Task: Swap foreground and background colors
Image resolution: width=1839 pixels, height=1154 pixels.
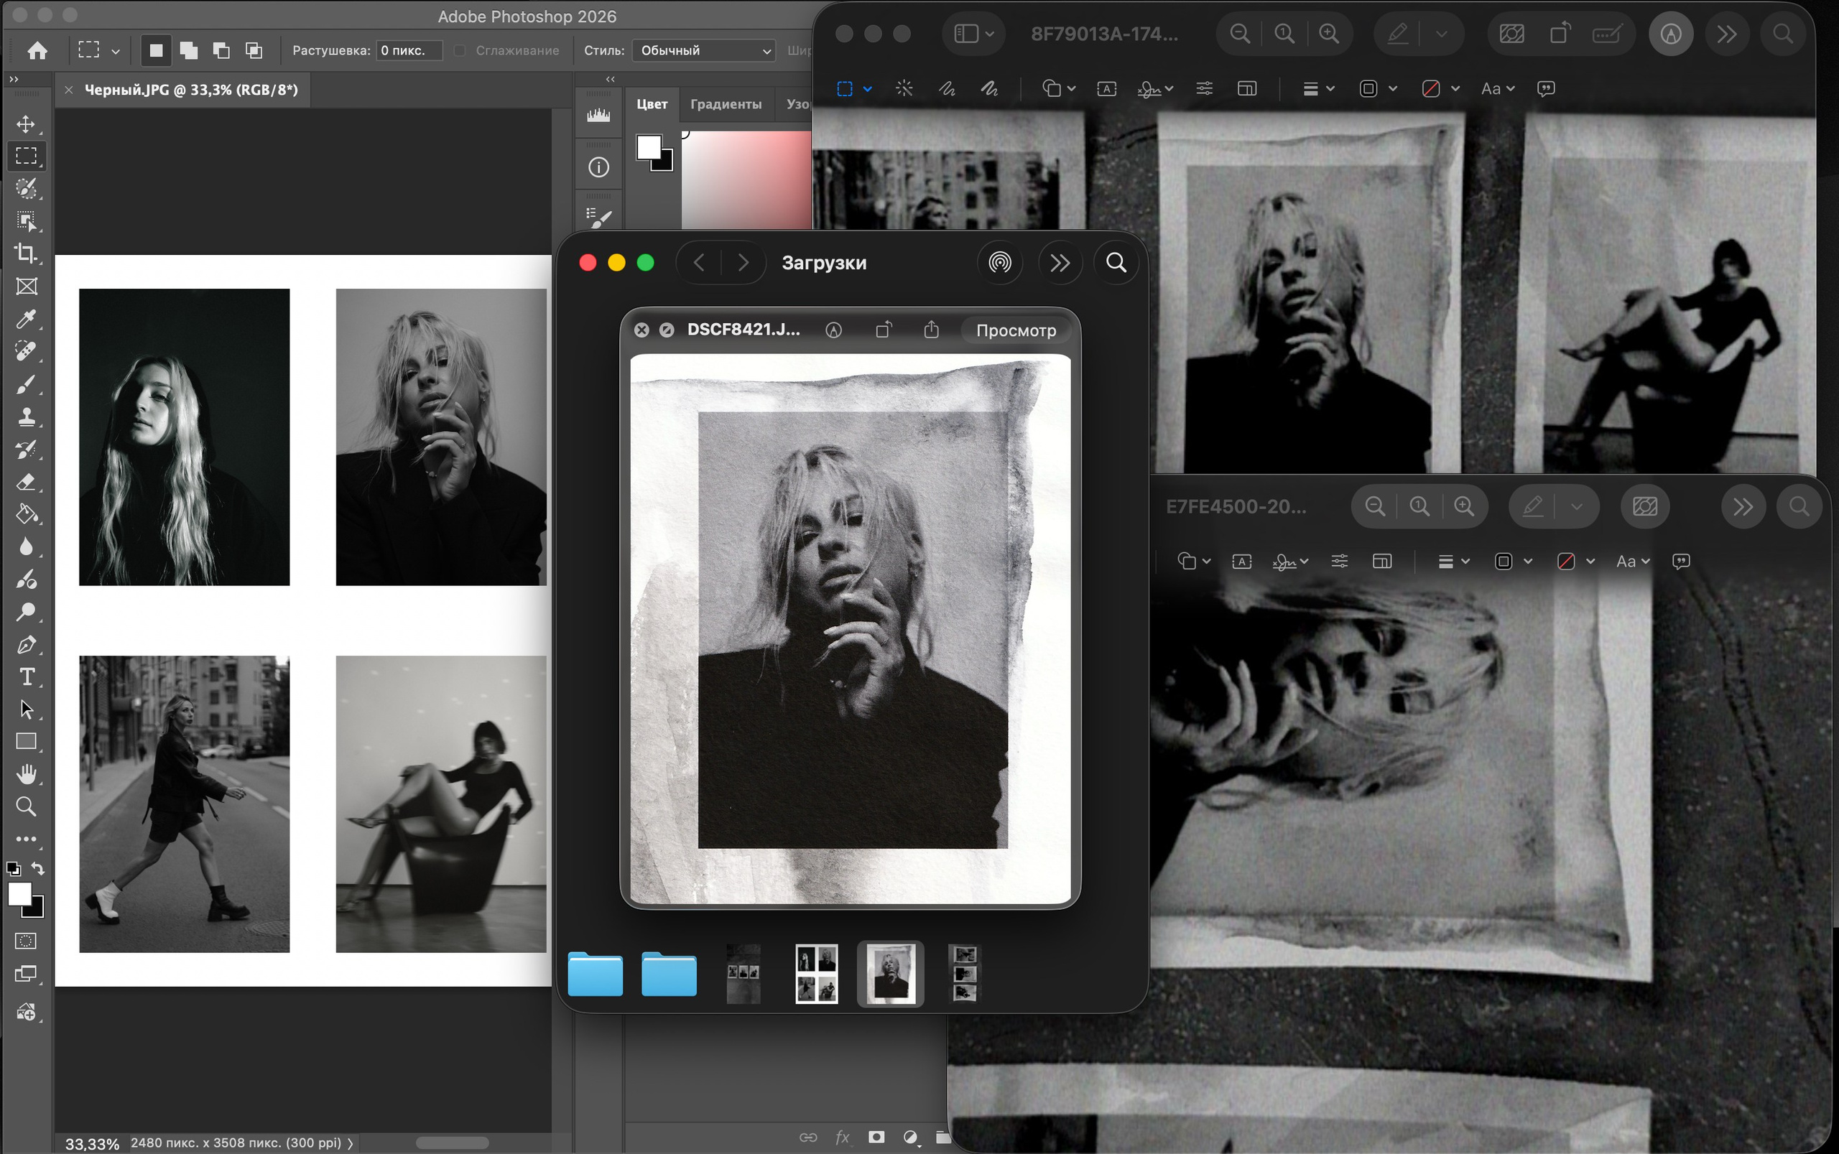Action: [37, 869]
